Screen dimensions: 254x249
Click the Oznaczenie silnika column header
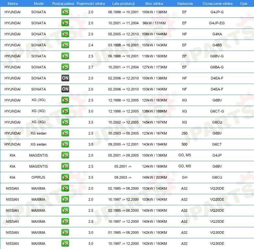[x=217, y=4]
